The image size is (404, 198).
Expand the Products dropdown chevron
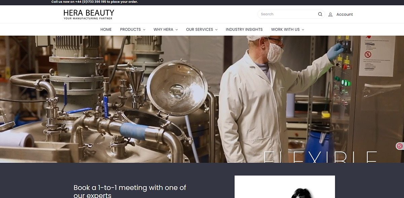[x=144, y=30]
